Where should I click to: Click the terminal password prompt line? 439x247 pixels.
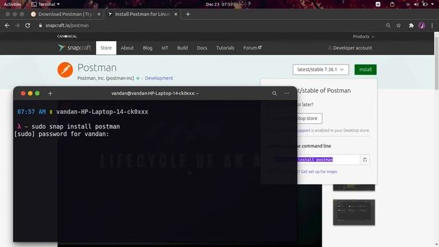[61, 134]
